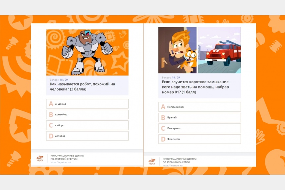Click the ИЦАЭ logo in left footer
285x190 pixels.
coord(40,158)
